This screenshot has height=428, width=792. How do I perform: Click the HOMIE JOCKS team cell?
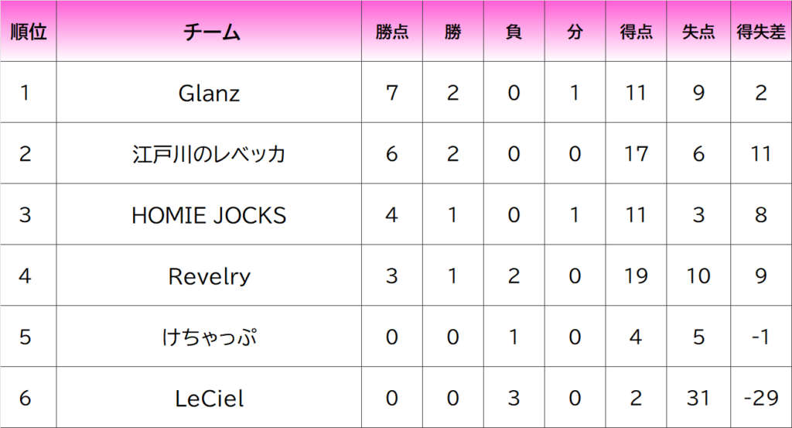(x=209, y=214)
